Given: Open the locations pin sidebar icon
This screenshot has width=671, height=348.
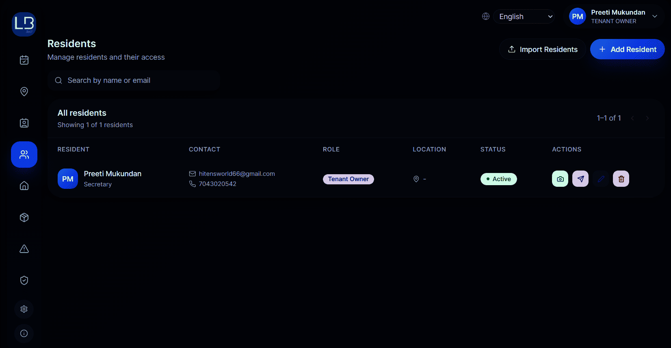Looking at the screenshot, I should [x=24, y=91].
